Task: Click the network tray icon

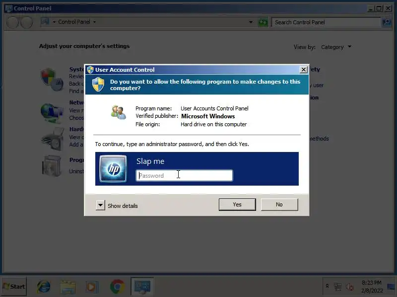Action: click(x=338, y=287)
